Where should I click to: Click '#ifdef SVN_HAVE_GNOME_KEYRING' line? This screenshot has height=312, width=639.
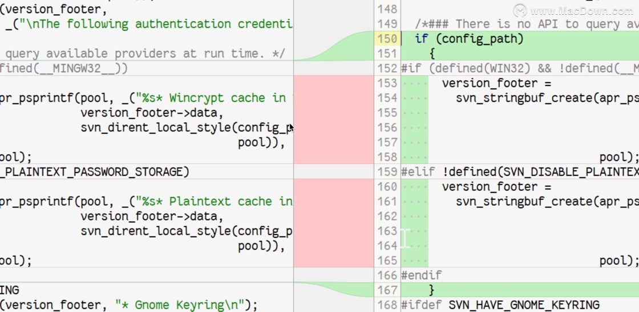tap(500, 305)
